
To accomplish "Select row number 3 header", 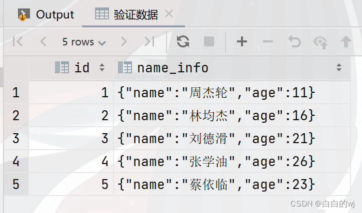I will click(x=16, y=138).
